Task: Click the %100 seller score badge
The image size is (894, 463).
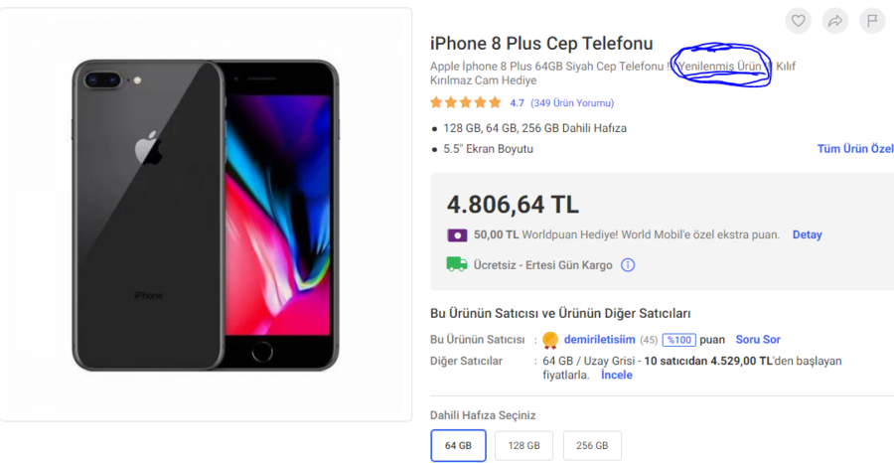Action: [679, 340]
